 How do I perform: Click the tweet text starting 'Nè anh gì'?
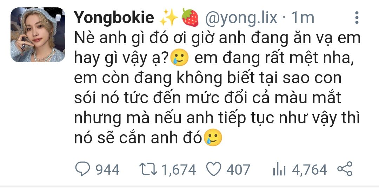217,88
